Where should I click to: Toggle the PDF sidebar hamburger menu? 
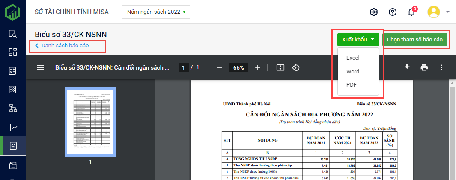coord(41,67)
